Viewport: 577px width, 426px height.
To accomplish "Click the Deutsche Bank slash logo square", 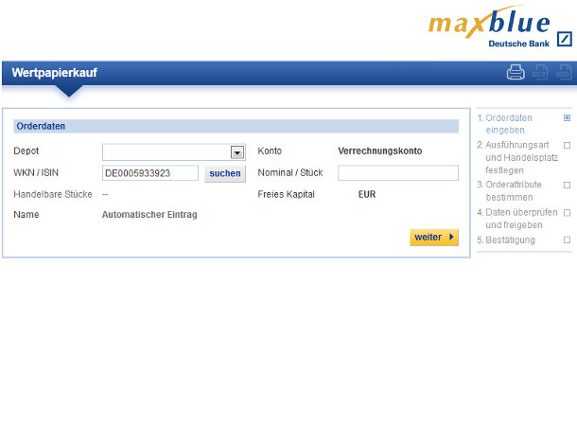I will [564, 39].
